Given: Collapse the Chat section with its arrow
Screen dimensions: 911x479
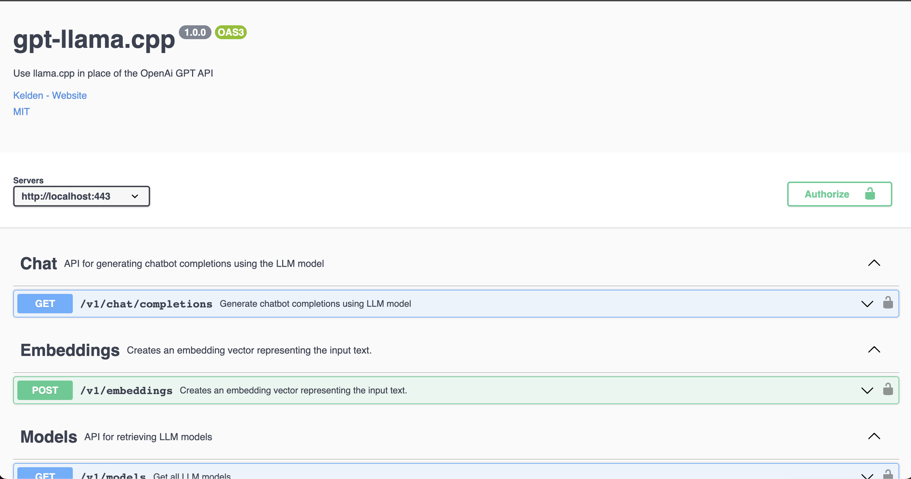Looking at the screenshot, I should coord(874,263).
